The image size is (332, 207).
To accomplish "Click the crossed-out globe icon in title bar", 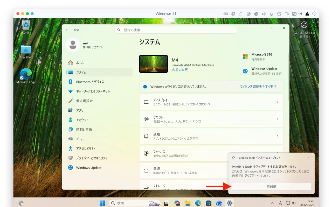I will 248,14.
